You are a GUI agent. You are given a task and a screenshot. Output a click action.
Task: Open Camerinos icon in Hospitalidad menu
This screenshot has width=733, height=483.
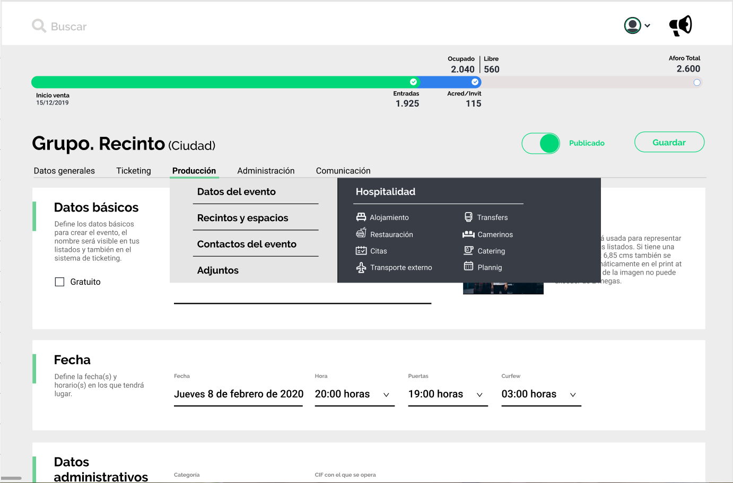click(468, 234)
